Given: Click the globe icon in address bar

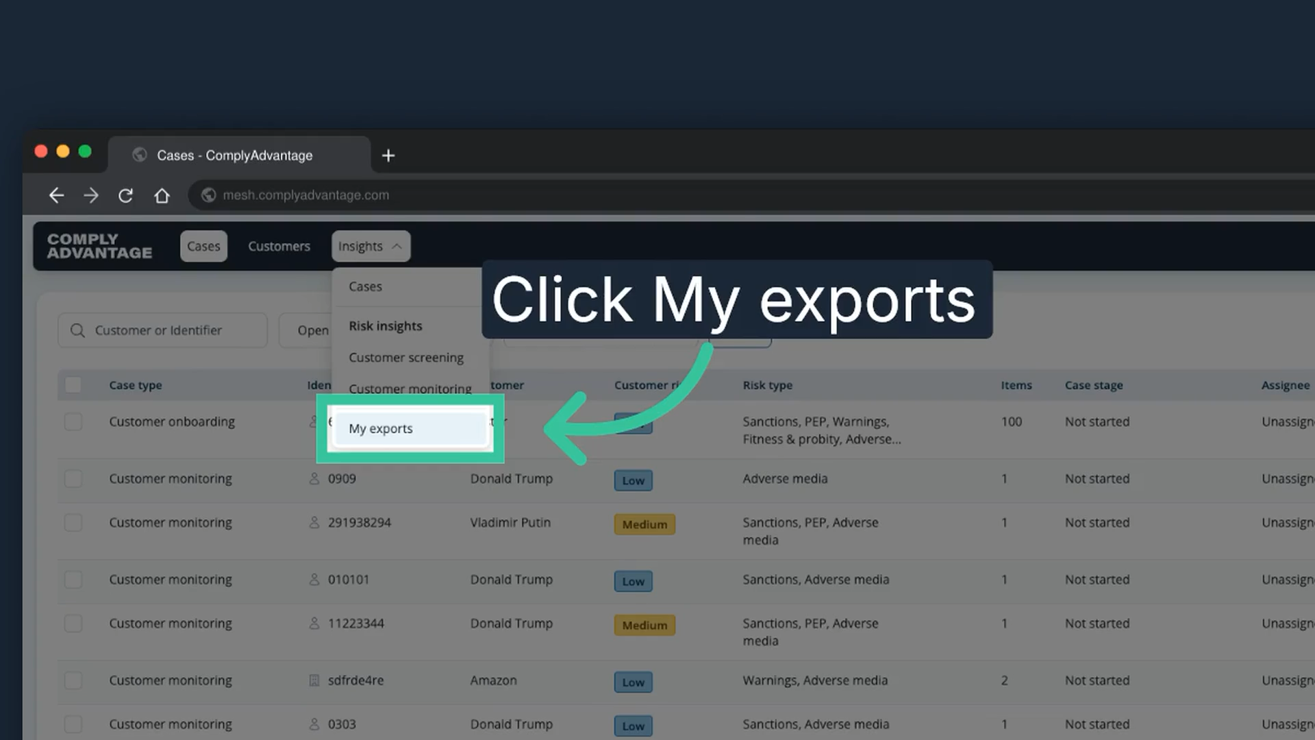Looking at the screenshot, I should pos(208,195).
